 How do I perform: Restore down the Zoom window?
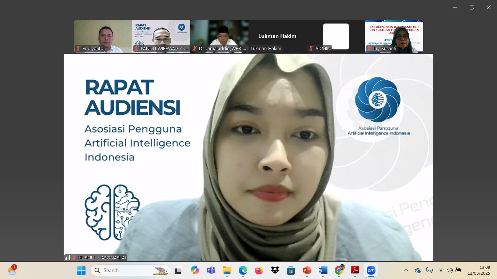tap(472, 7)
